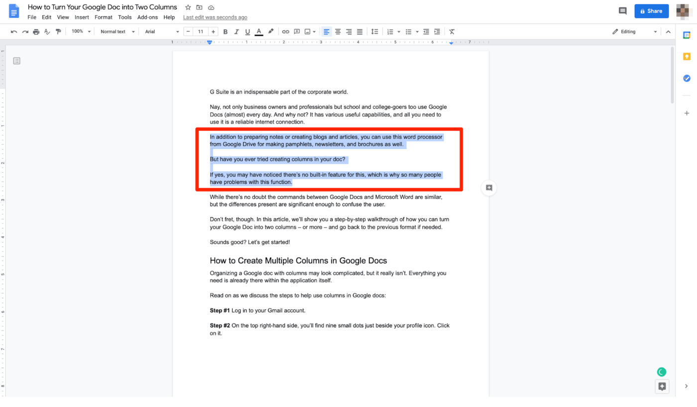Image resolution: width=697 pixels, height=407 pixels.
Task: Open the highlight color pen
Action: (x=271, y=31)
